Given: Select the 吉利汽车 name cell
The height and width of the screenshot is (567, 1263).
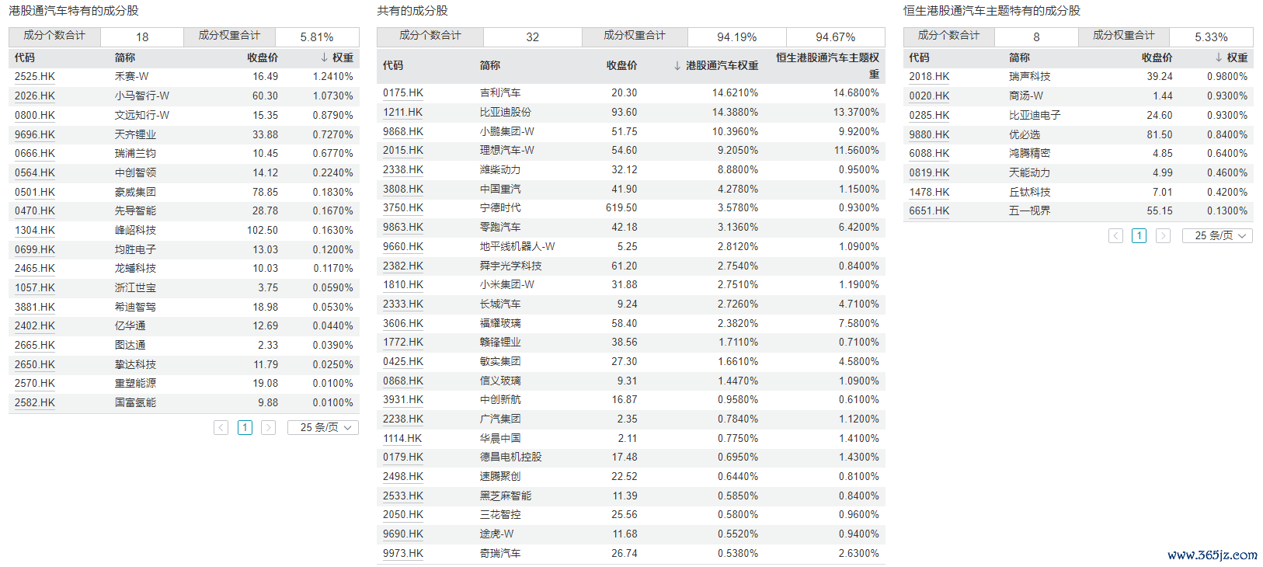Looking at the screenshot, I should (500, 93).
